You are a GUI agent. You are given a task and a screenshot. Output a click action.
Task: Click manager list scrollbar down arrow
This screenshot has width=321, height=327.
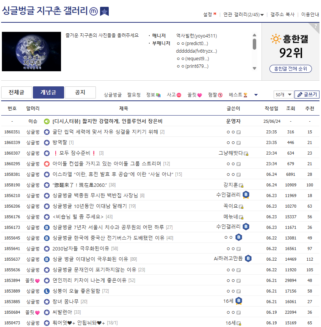(254, 69)
